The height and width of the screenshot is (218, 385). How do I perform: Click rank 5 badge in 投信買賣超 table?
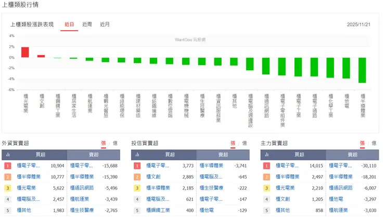pyautogui.click(x=137, y=210)
